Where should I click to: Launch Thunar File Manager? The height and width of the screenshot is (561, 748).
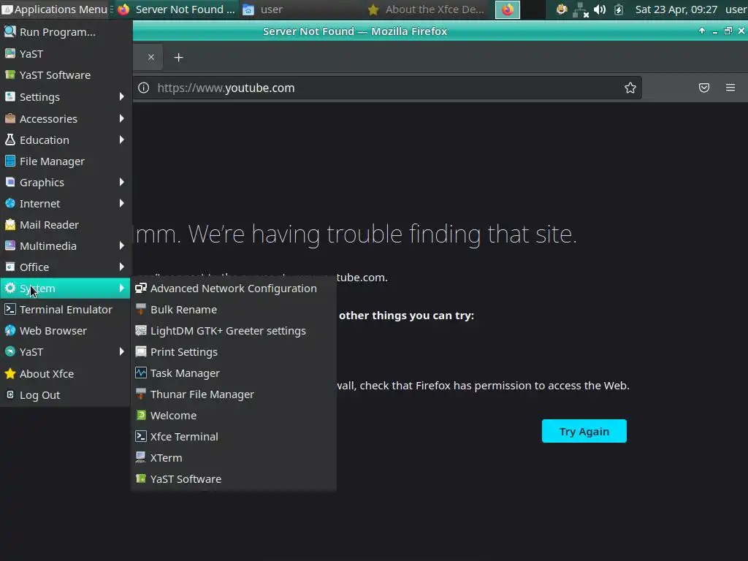pos(234,394)
